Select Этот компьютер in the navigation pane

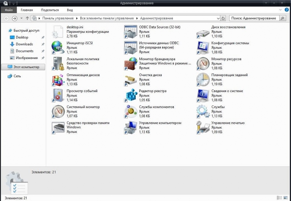26,67
